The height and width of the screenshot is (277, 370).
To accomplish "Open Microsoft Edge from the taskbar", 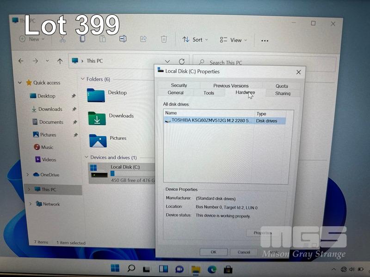I will pos(212,269).
